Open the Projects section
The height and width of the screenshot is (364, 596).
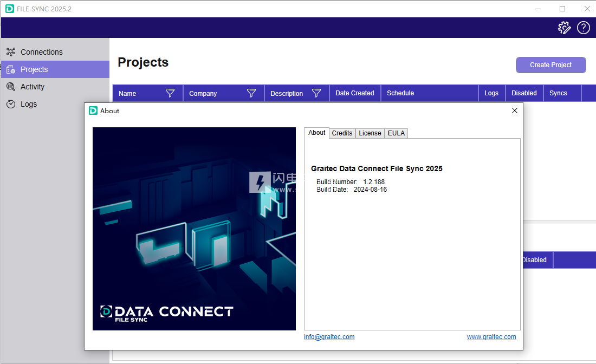click(55, 69)
